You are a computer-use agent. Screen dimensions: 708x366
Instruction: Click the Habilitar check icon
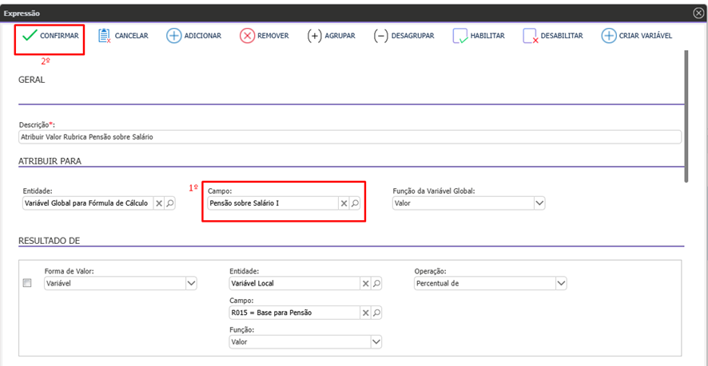[x=459, y=36]
